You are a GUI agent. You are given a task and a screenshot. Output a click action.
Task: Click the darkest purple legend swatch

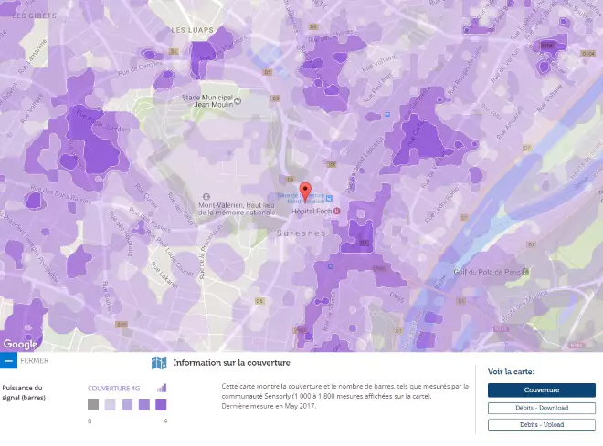pyautogui.click(x=161, y=405)
